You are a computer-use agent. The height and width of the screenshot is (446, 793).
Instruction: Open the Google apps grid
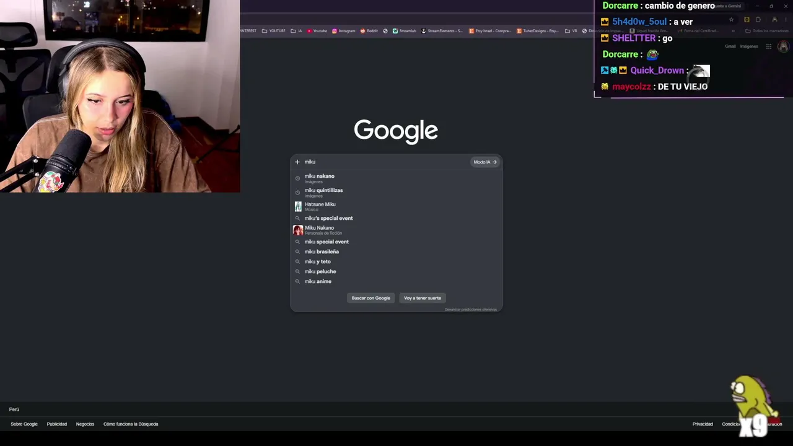tap(769, 46)
